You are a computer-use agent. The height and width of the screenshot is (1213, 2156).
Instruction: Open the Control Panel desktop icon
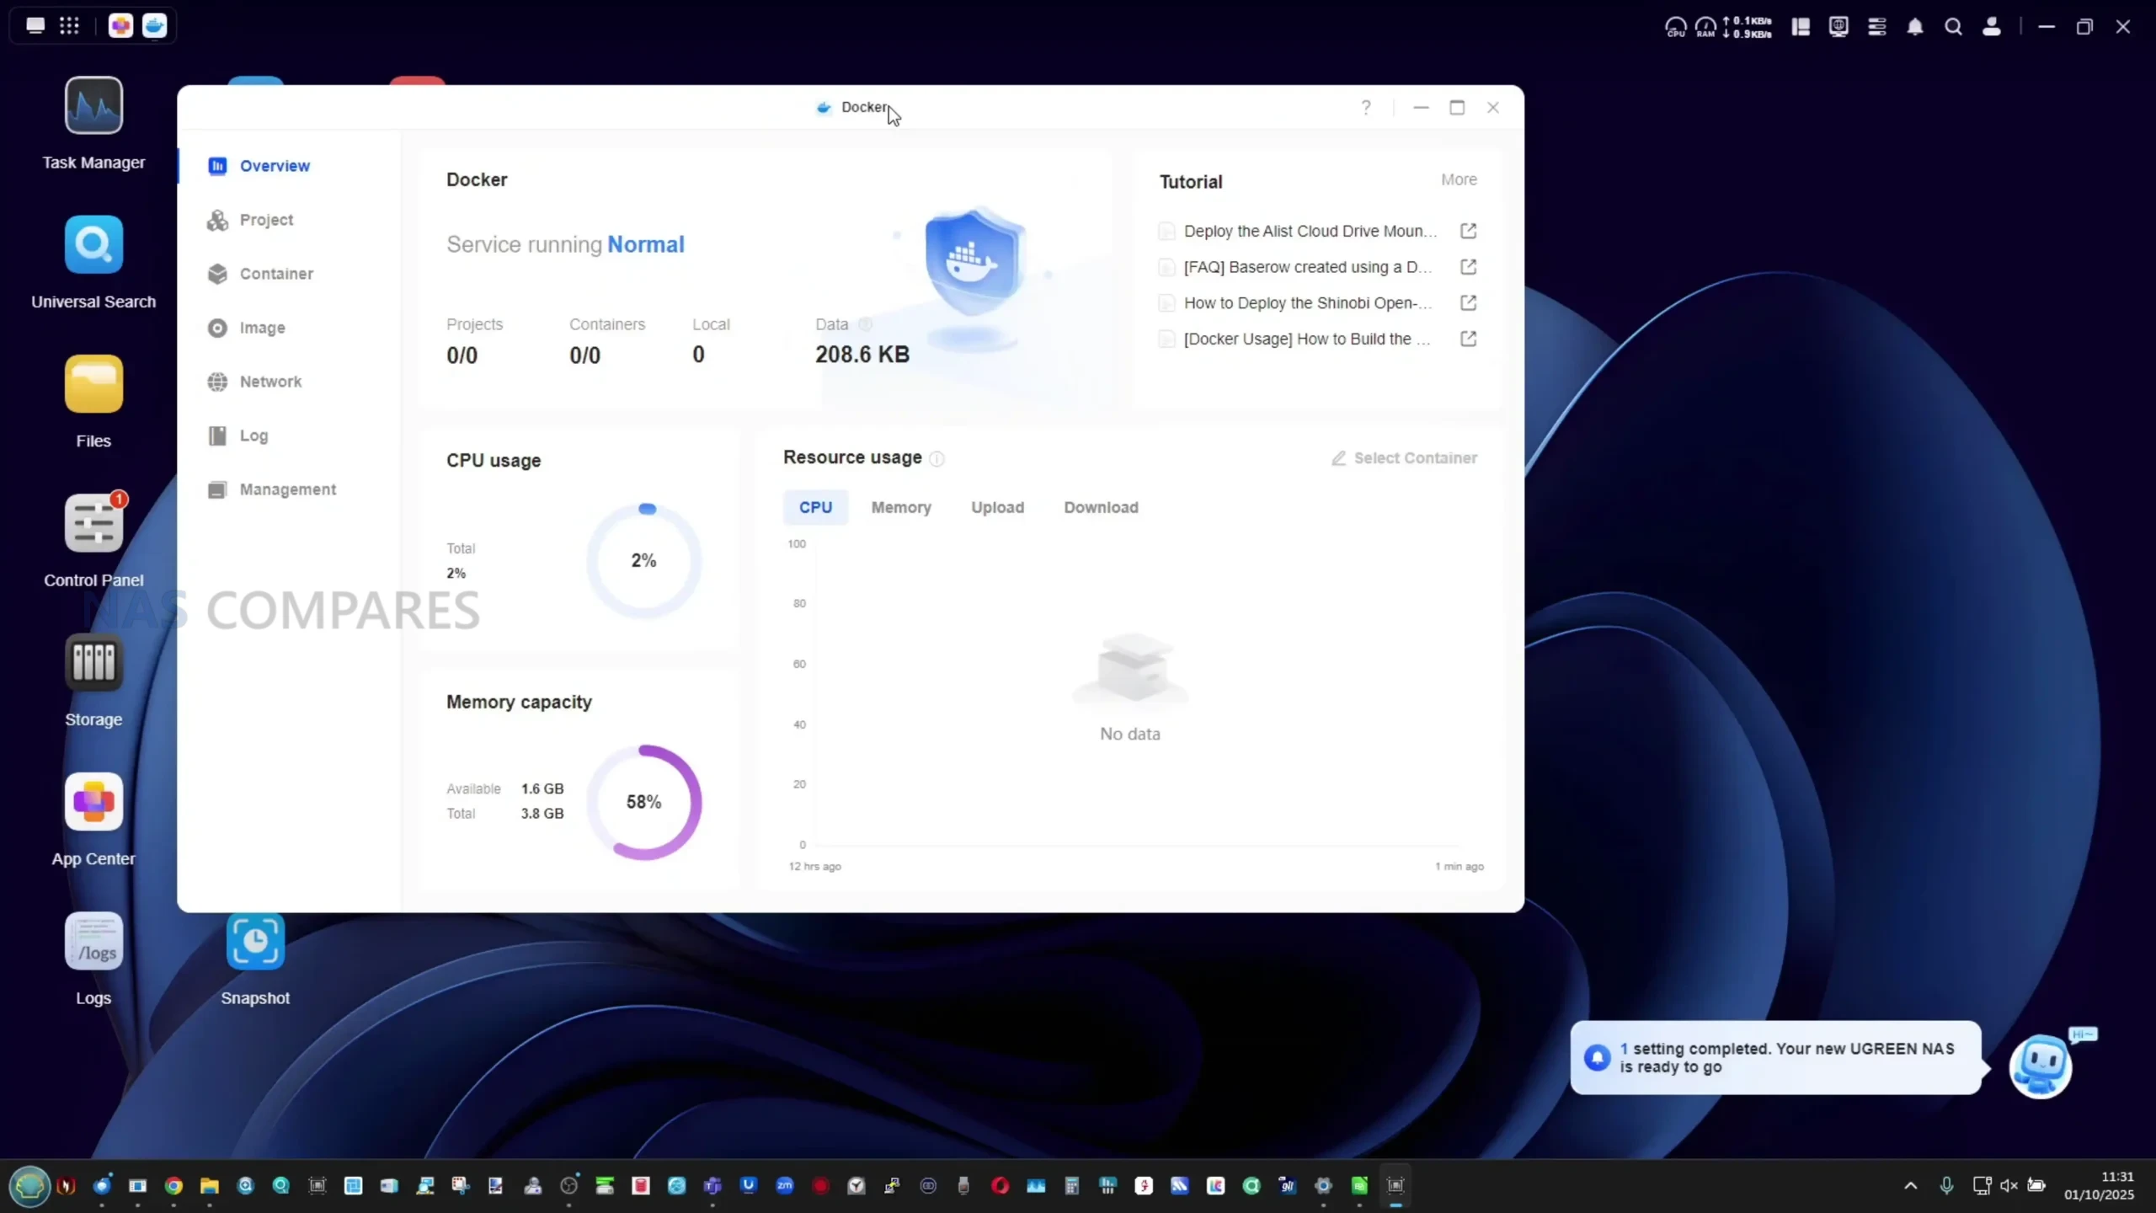[93, 524]
